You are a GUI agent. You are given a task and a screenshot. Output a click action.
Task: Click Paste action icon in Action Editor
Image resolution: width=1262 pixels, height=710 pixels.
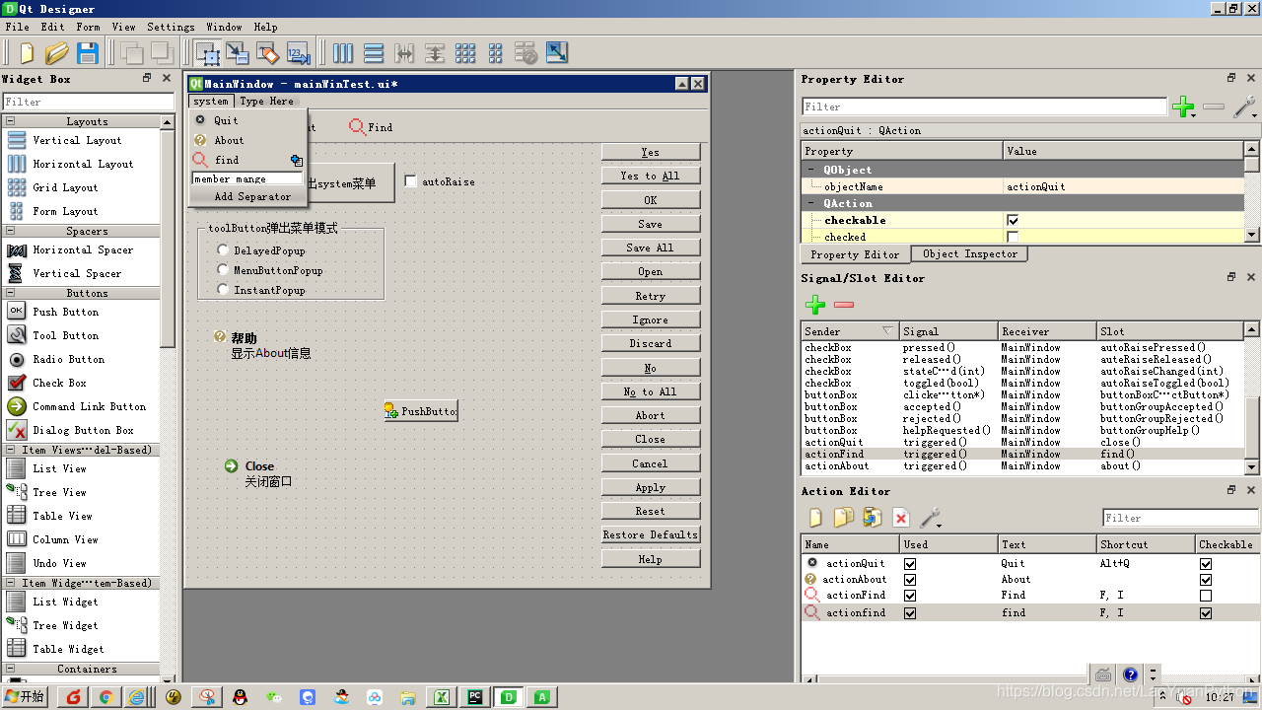click(872, 518)
